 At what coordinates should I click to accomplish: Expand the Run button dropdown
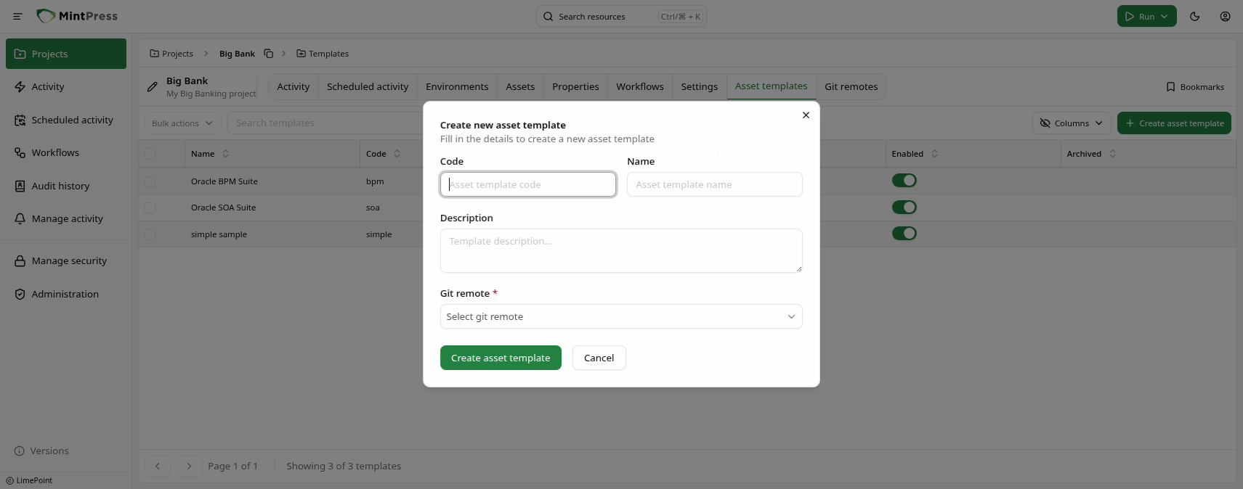1165,16
